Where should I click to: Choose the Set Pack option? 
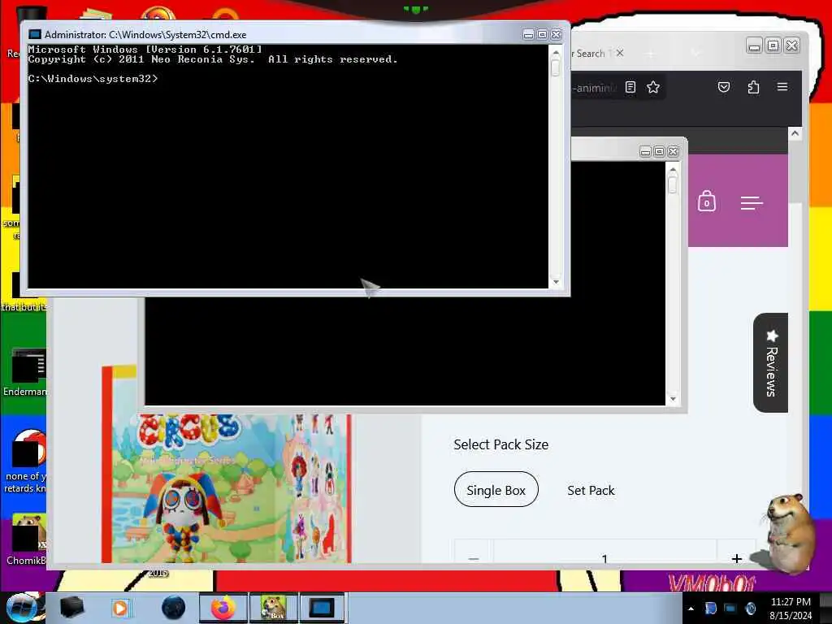(591, 490)
